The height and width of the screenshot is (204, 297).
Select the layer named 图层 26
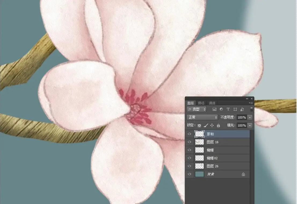click(x=218, y=166)
